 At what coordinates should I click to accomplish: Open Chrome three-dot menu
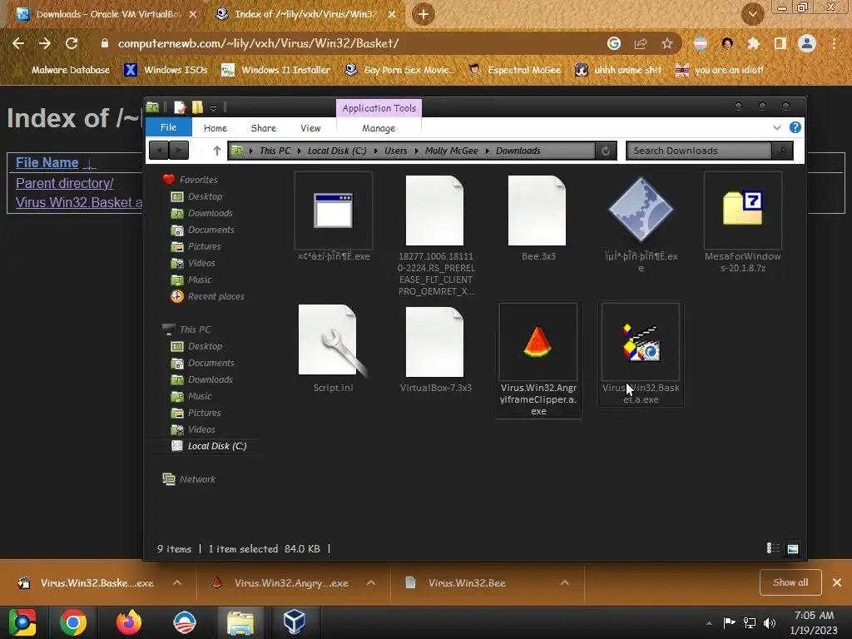coord(834,43)
